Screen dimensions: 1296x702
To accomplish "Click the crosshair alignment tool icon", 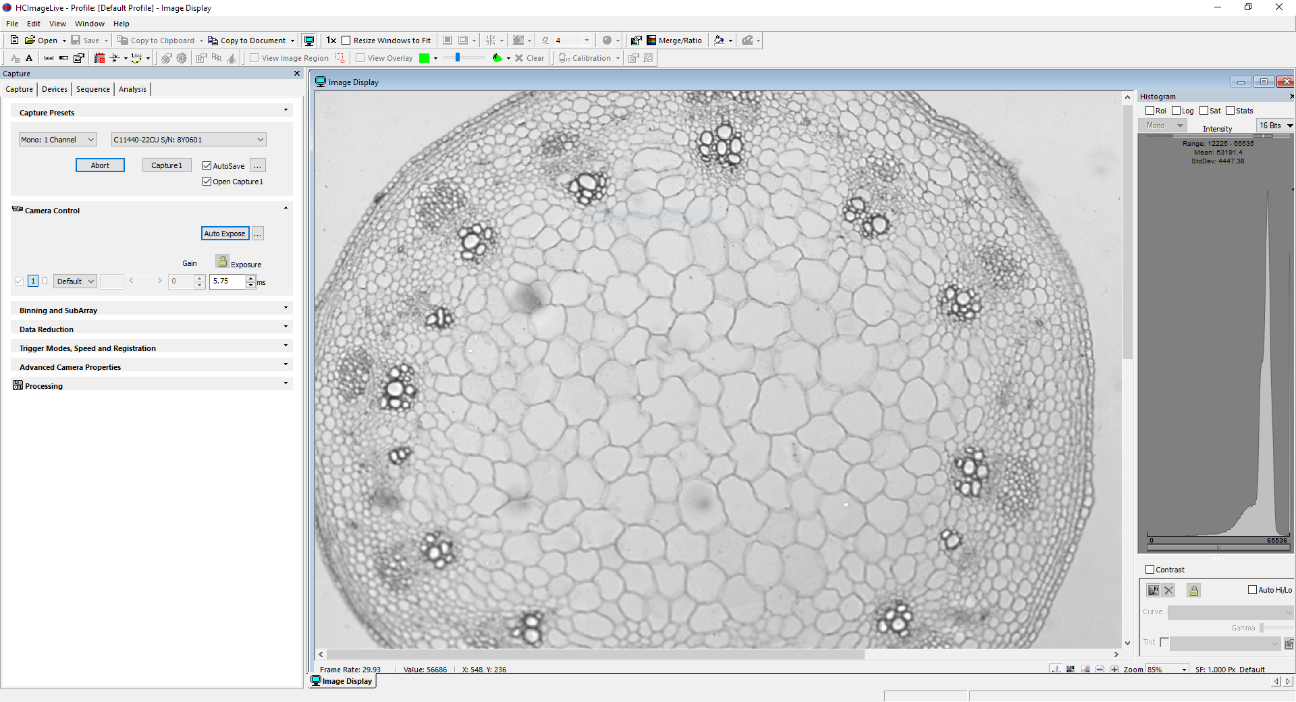I will coord(115,58).
